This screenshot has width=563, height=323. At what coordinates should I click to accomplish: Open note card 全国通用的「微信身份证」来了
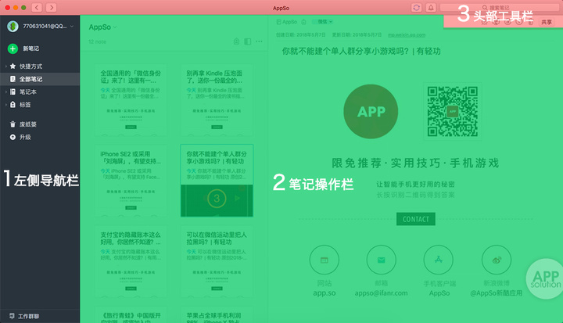click(x=131, y=100)
